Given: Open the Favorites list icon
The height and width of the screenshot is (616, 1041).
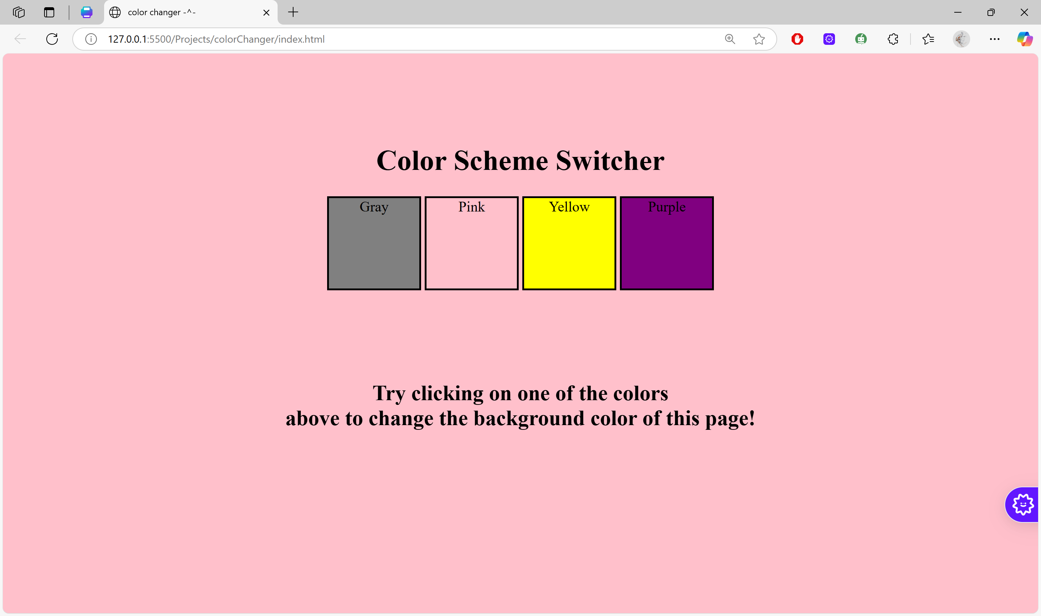Looking at the screenshot, I should click(928, 39).
